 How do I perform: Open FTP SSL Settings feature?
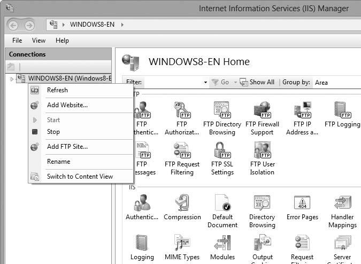[222, 158]
